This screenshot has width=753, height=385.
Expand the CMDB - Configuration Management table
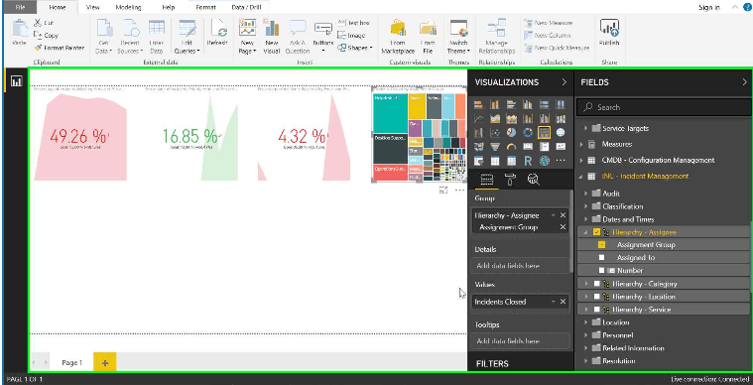pyautogui.click(x=581, y=161)
